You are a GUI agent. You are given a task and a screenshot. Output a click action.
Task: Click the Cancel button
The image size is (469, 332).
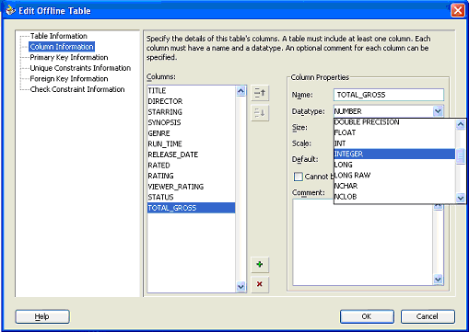click(x=428, y=316)
